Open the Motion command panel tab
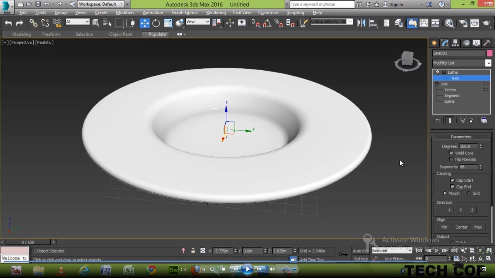 tap(466, 43)
